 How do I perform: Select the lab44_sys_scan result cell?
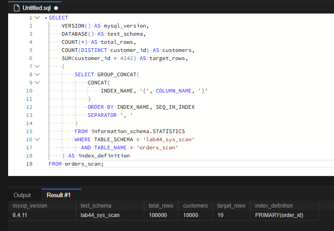110,215
